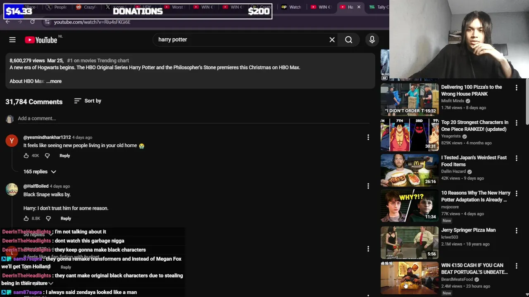Open the Sort by comments dropdown
The height and width of the screenshot is (297, 529).
tap(88, 101)
